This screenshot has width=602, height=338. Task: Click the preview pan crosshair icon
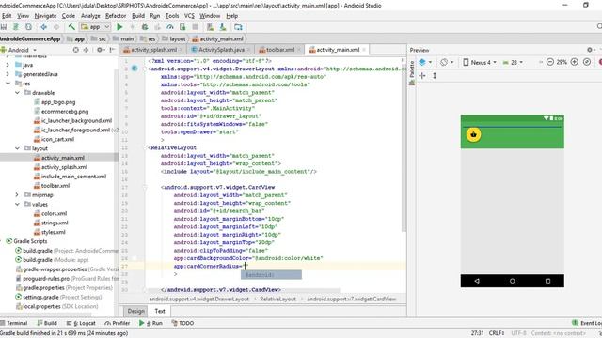coord(422,76)
